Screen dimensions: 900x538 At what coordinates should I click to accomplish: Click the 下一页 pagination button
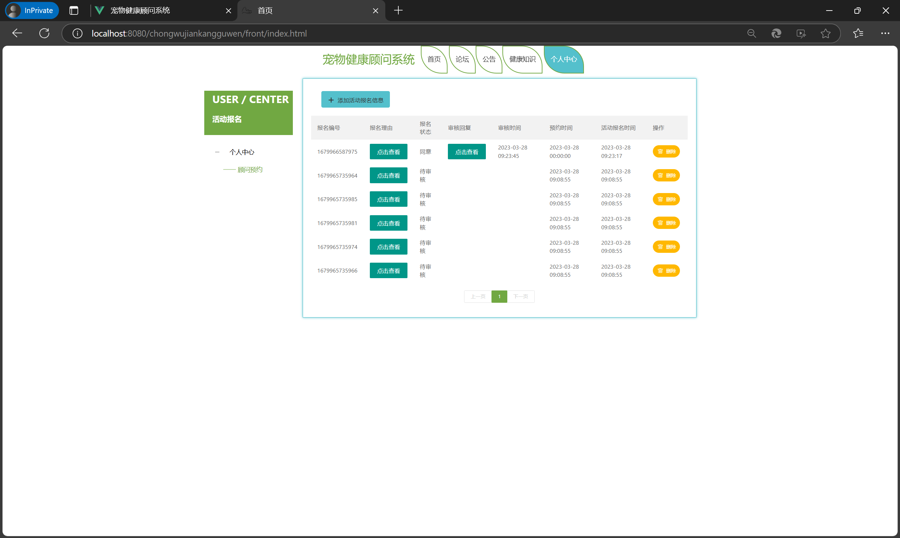pyautogui.click(x=520, y=296)
